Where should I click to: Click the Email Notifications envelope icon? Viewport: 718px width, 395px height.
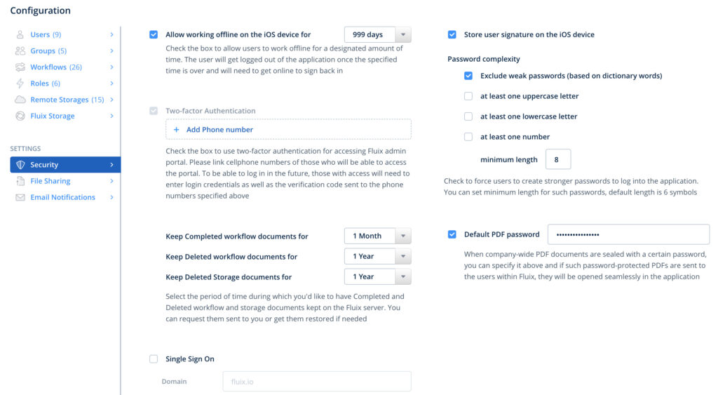[x=20, y=197]
